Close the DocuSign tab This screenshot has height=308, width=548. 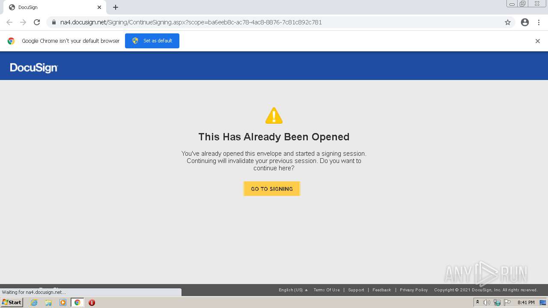(x=99, y=7)
